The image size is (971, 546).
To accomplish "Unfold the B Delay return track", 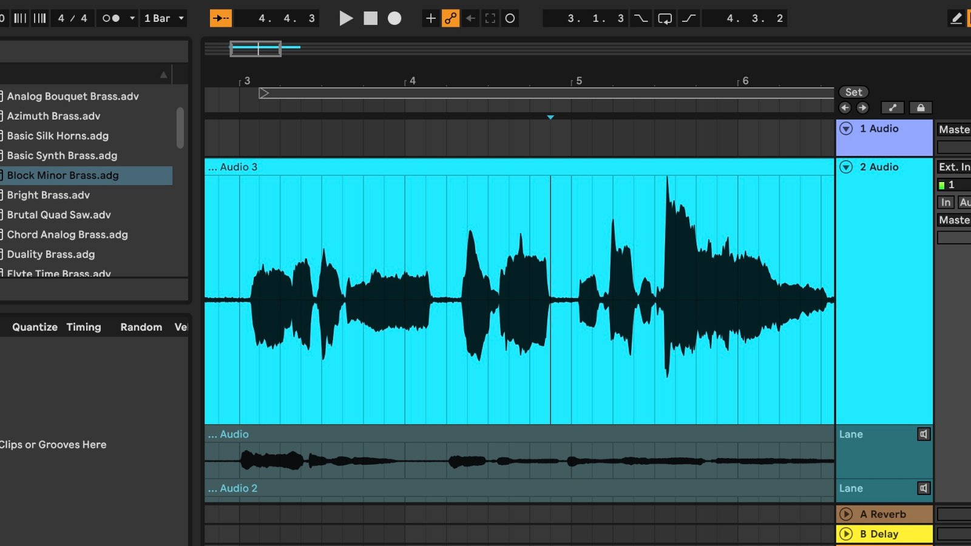I will point(846,534).
